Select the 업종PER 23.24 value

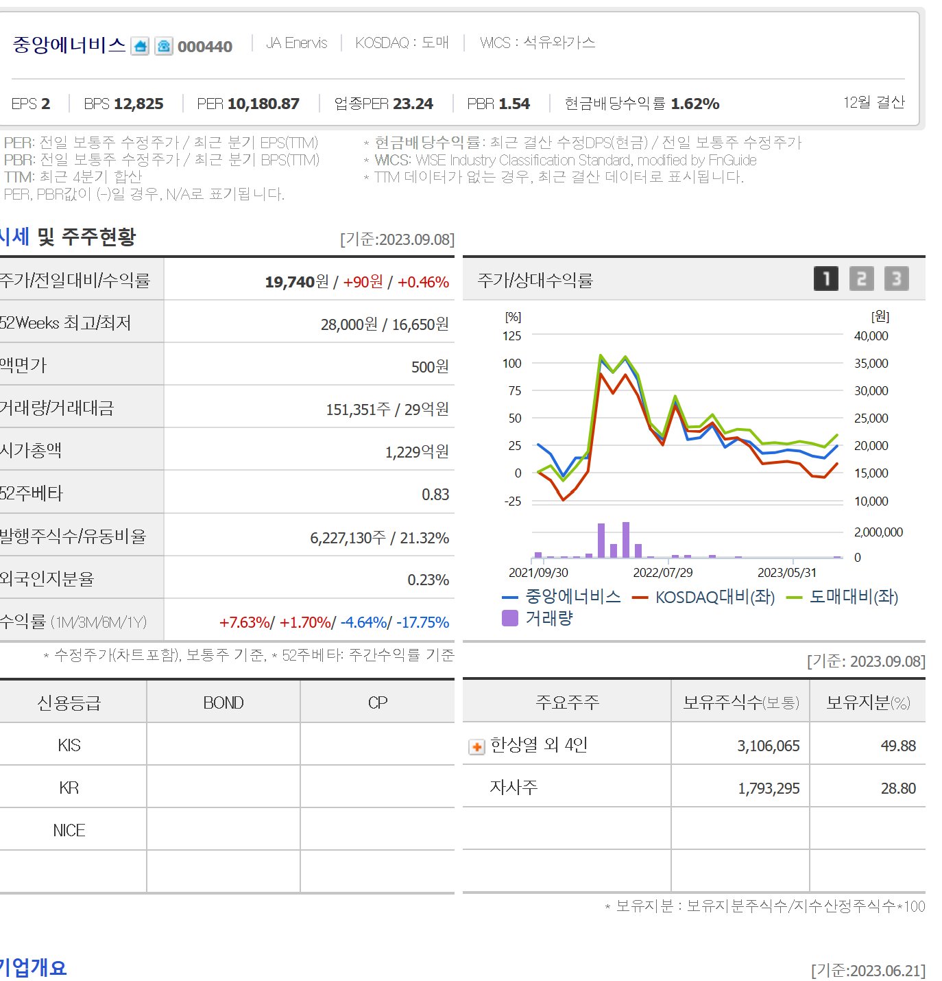(x=383, y=104)
